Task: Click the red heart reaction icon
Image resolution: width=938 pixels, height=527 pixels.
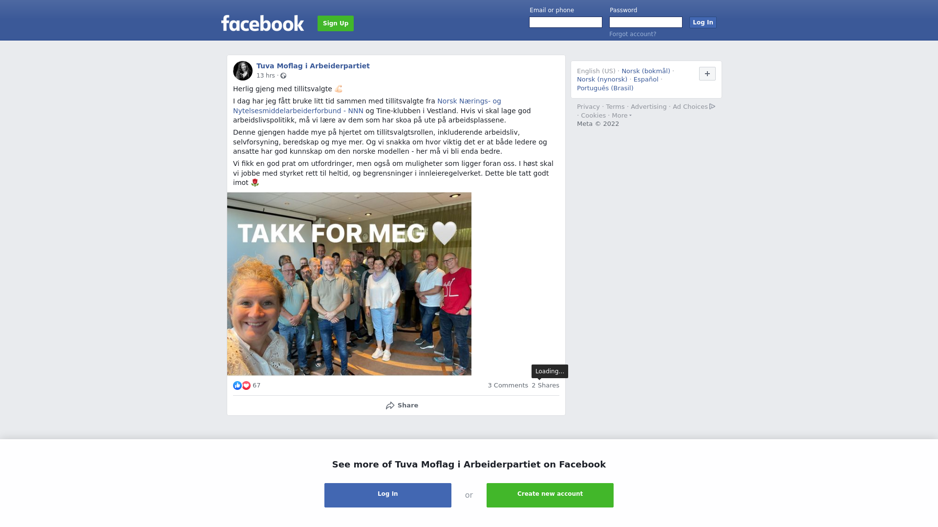Action: 246,385
